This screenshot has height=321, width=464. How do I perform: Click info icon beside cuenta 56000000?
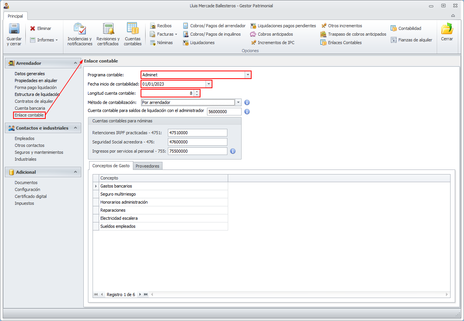point(247,112)
